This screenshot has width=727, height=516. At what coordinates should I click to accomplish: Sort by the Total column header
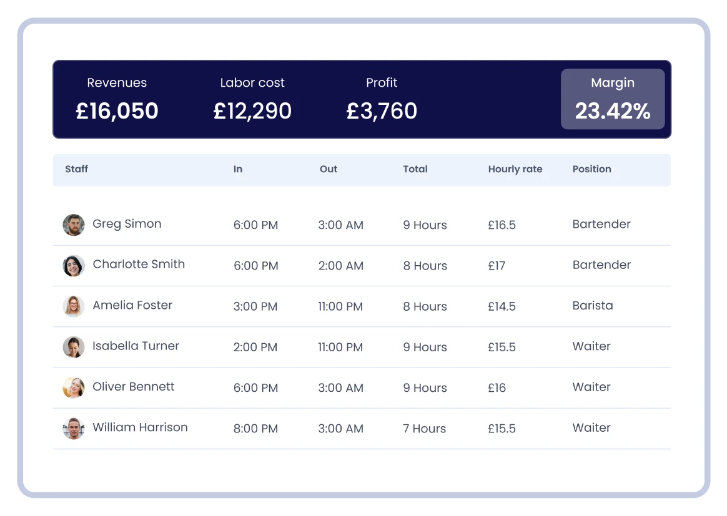(x=415, y=169)
